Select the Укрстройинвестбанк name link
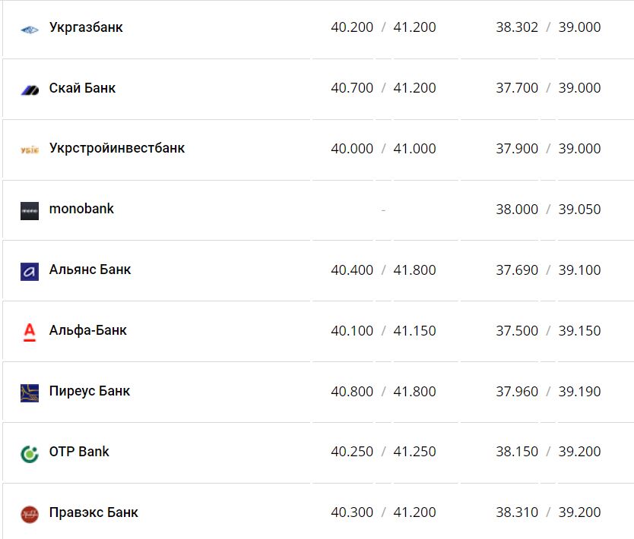The image size is (634, 539). [x=117, y=148]
